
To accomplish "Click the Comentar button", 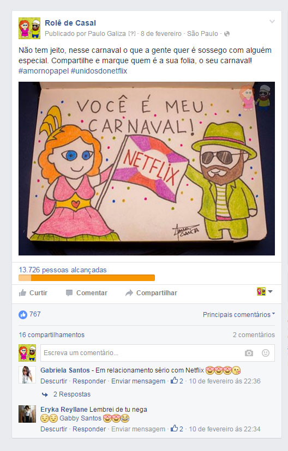I will coord(86,293).
